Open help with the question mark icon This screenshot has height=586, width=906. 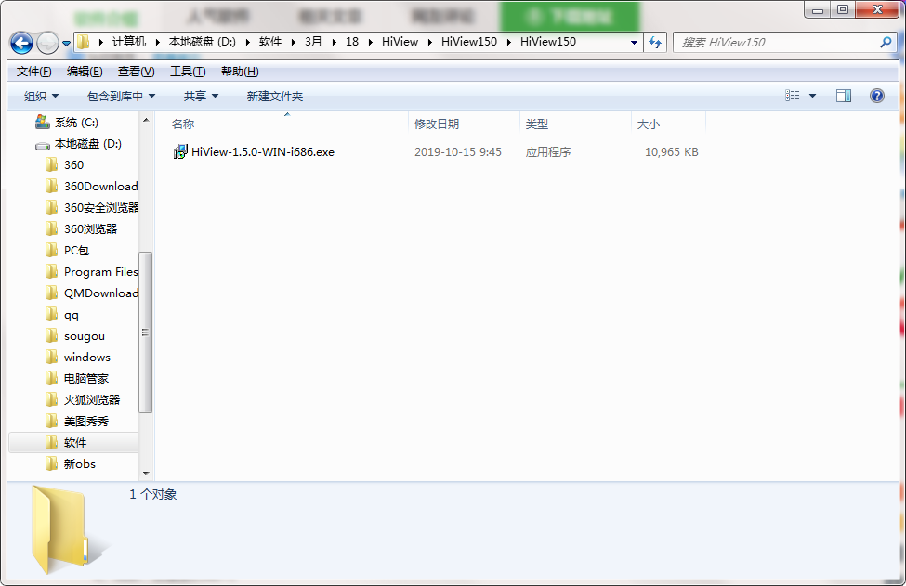point(876,96)
